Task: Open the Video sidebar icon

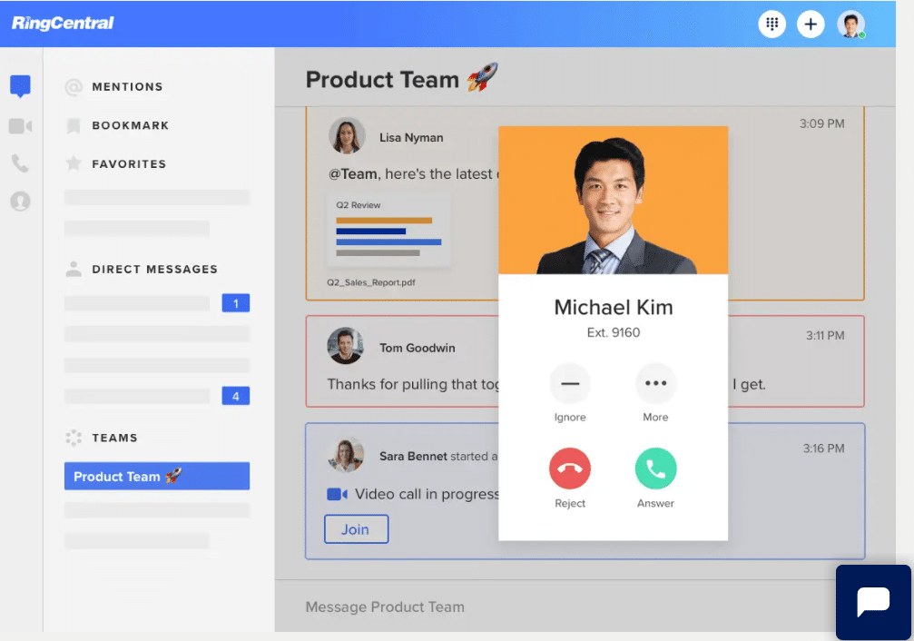Action: [20, 126]
